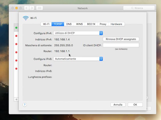Open the Proxy tab
The width and height of the screenshot is (161, 120).
click(x=103, y=24)
